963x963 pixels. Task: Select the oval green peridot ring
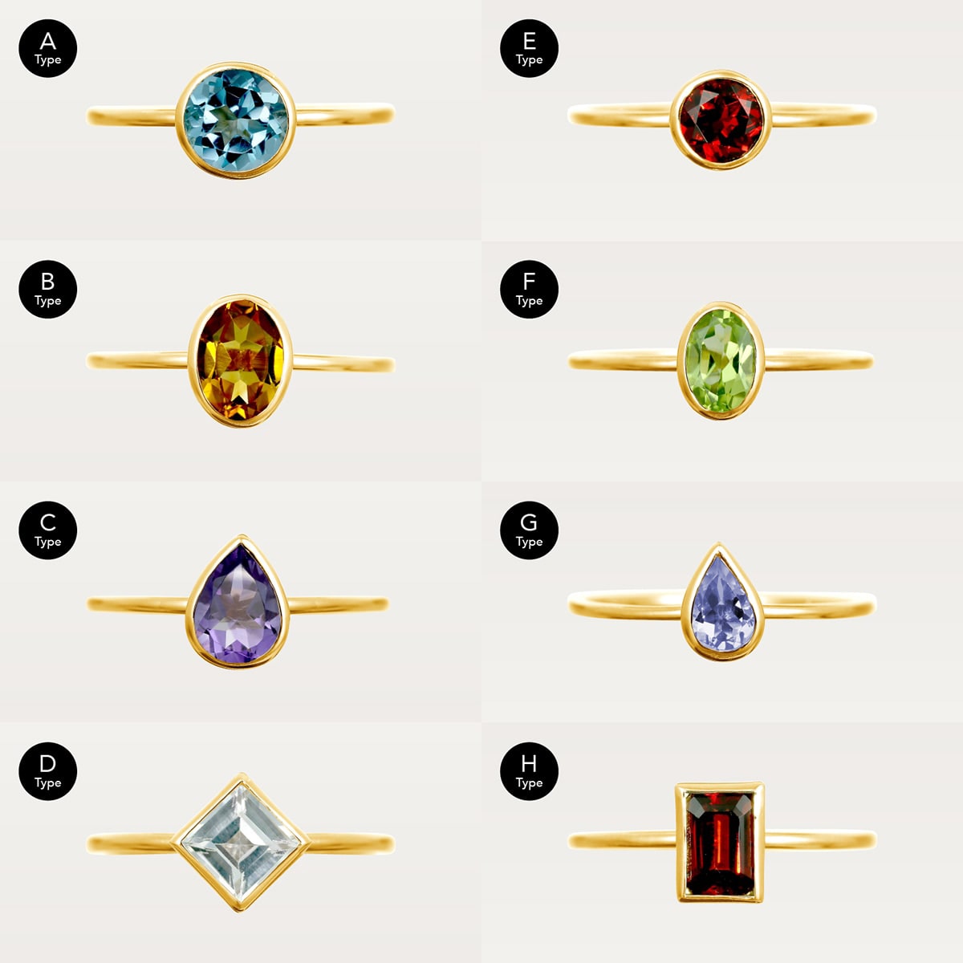point(721,360)
